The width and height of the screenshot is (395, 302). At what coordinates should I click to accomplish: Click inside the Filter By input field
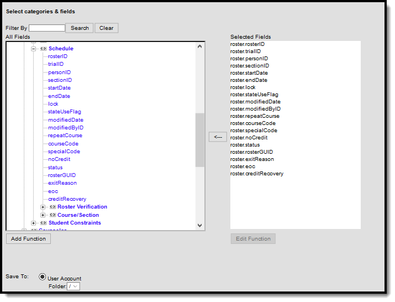click(x=47, y=28)
